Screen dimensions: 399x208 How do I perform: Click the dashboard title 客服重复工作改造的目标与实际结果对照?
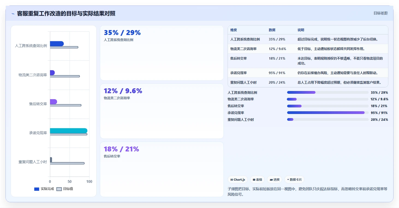pyautogui.click(x=66, y=14)
